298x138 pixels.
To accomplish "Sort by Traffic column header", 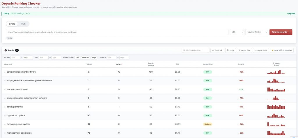I will 119,64.
